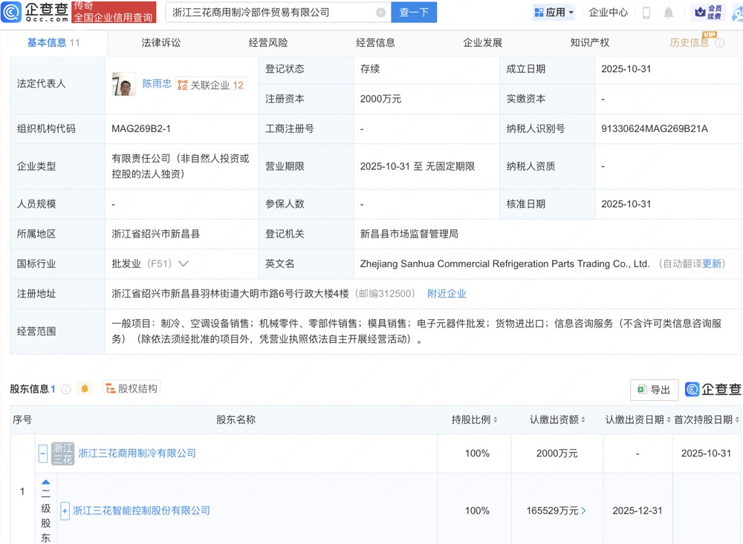The image size is (743, 544).
Task: Collapse the 浙江三花商用制冷有限公司 row
Action: (x=43, y=453)
